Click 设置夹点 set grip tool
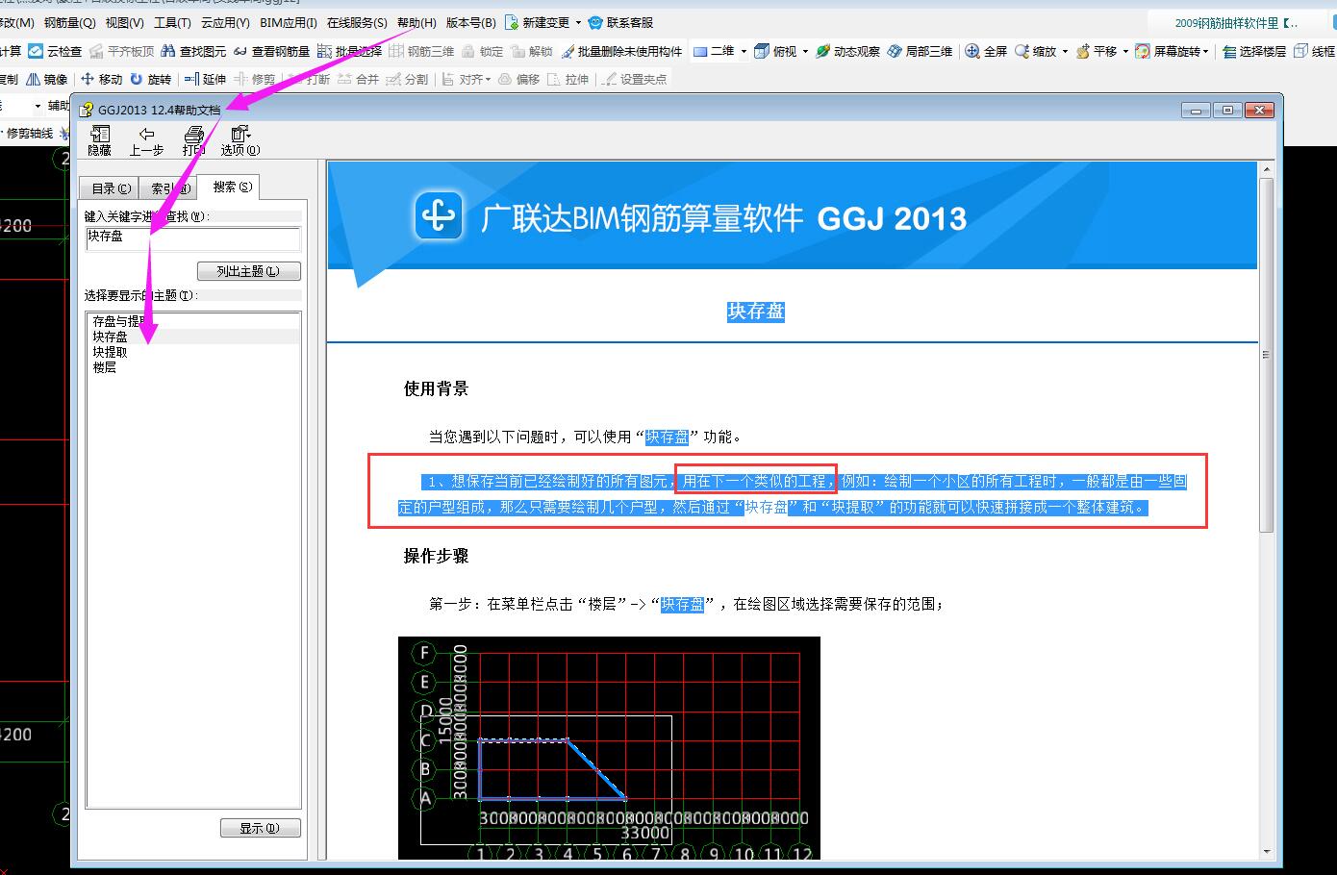This screenshot has height=875, width=1337. point(634,79)
